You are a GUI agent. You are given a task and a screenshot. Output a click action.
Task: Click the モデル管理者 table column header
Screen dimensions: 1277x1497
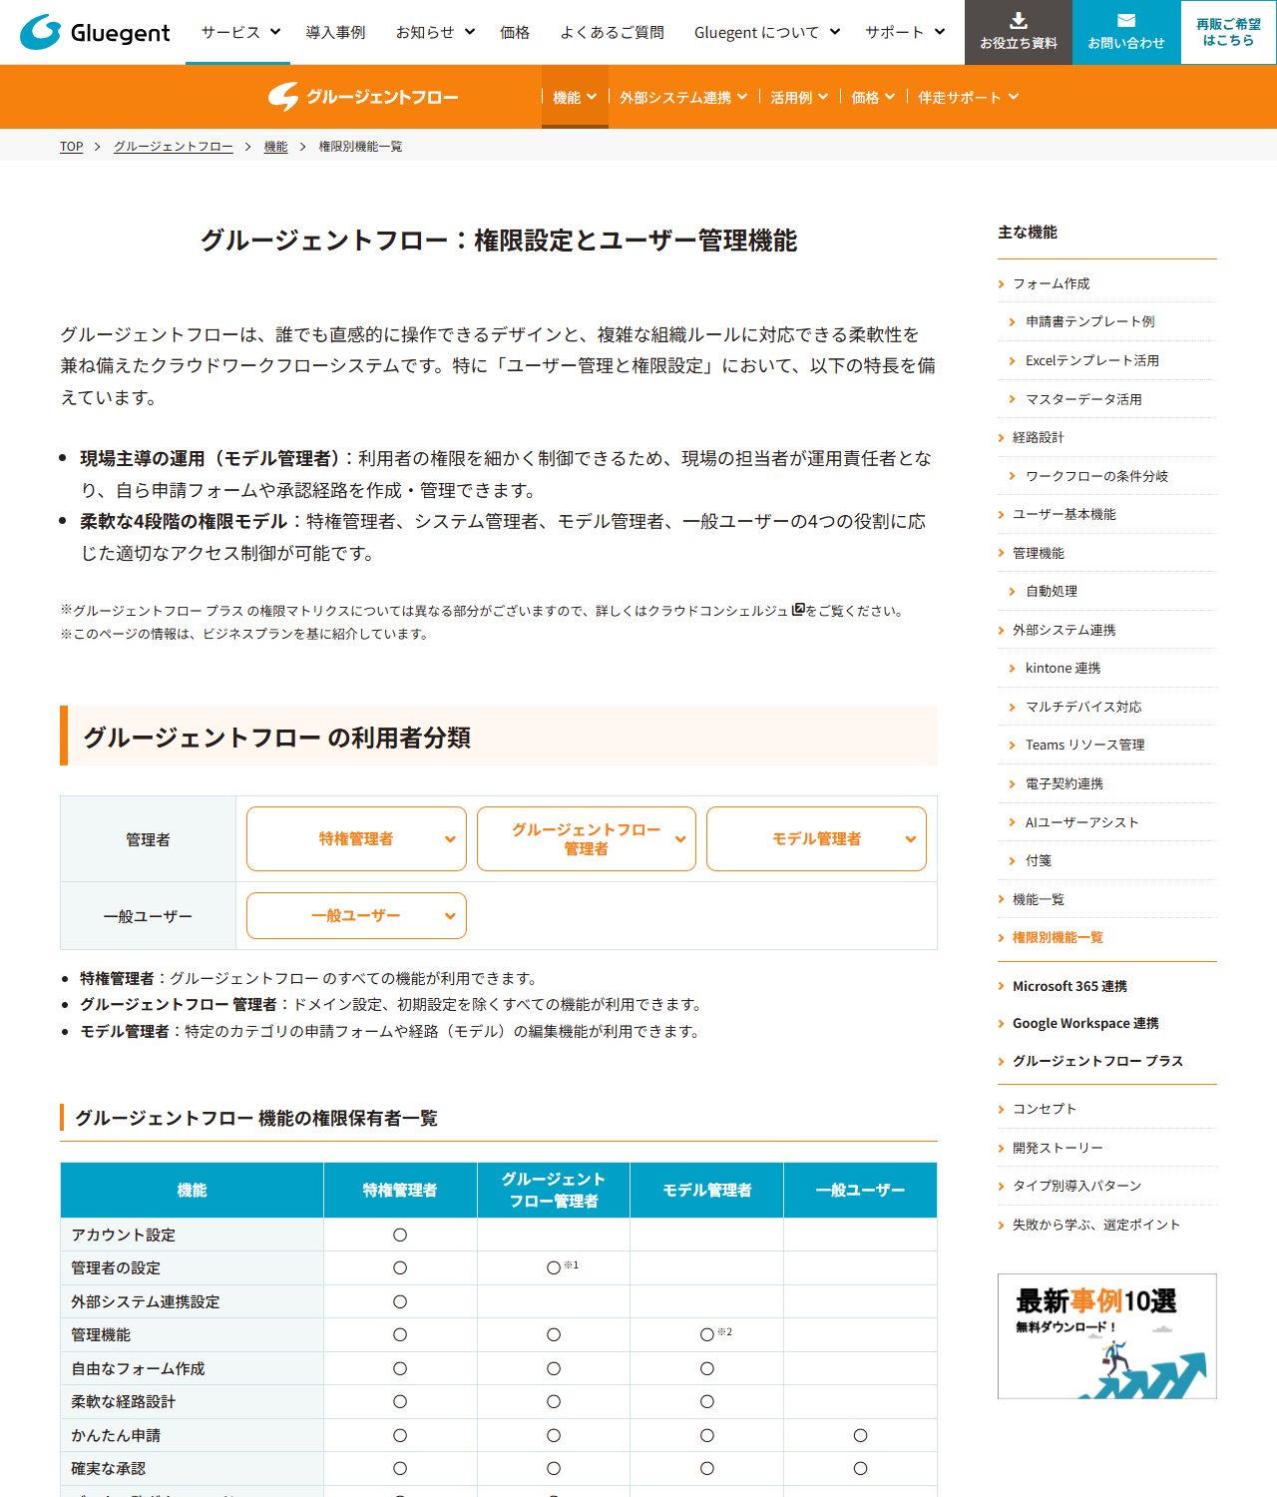707,1190
